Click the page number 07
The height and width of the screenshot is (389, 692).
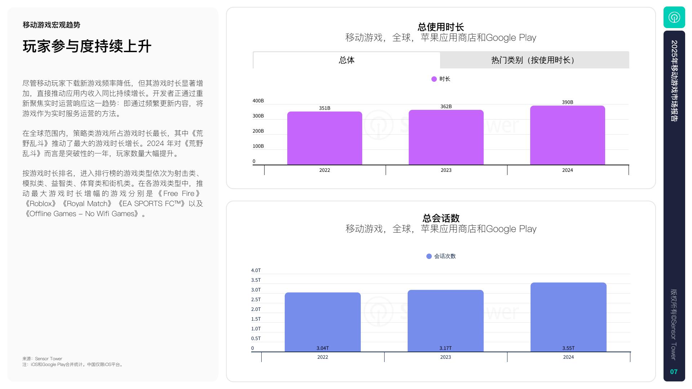(674, 372)
